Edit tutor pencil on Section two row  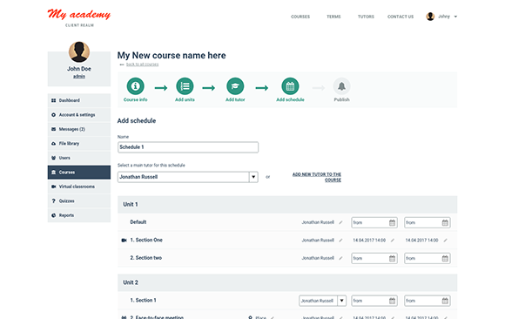tap(340, 258)
